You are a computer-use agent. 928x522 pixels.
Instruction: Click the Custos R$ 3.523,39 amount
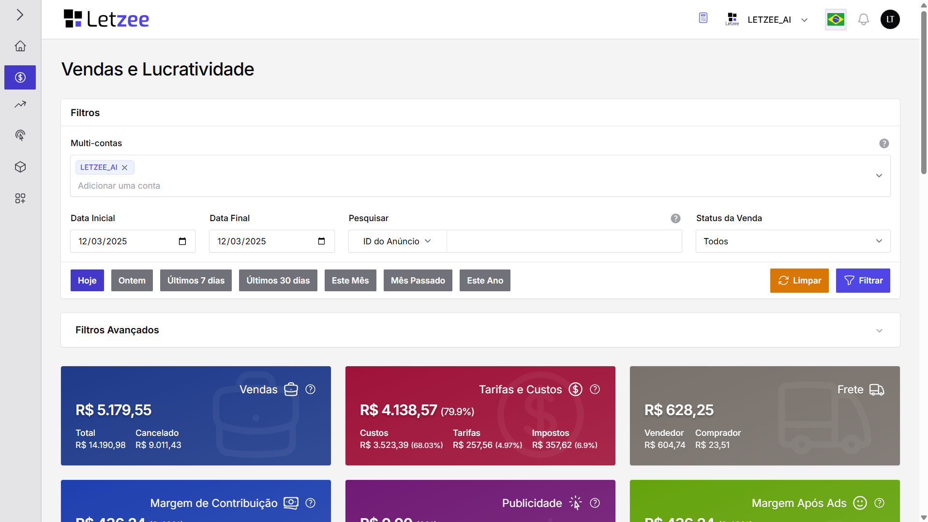384,445
